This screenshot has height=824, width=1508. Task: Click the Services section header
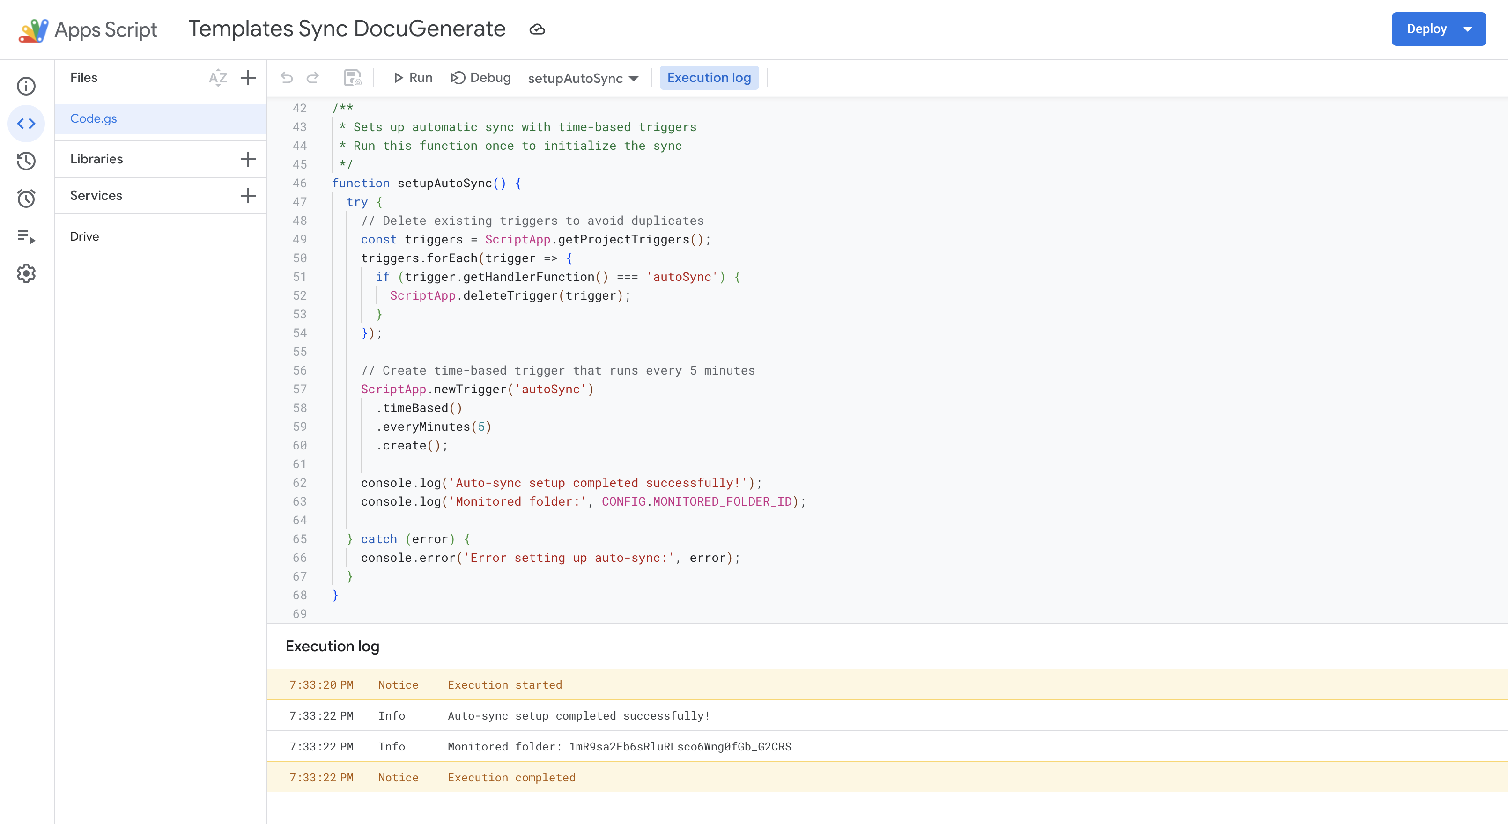[x=96, y=196]
